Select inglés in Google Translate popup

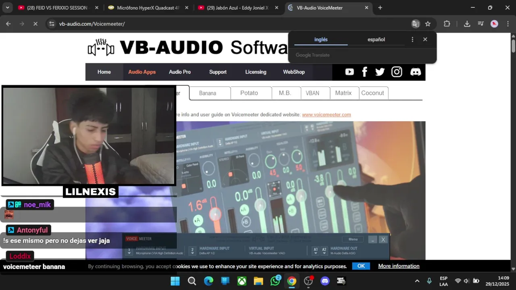[x=321, y=39]
